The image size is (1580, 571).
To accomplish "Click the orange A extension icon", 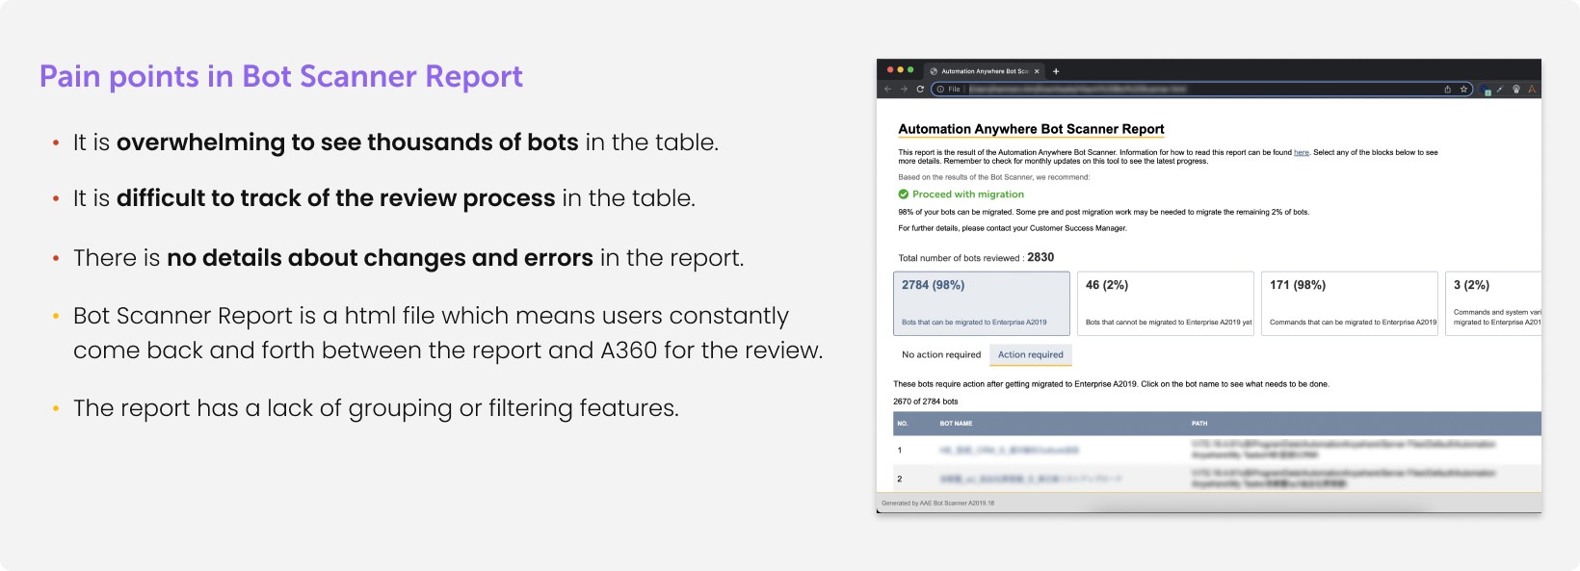I will click(1532, 90).
